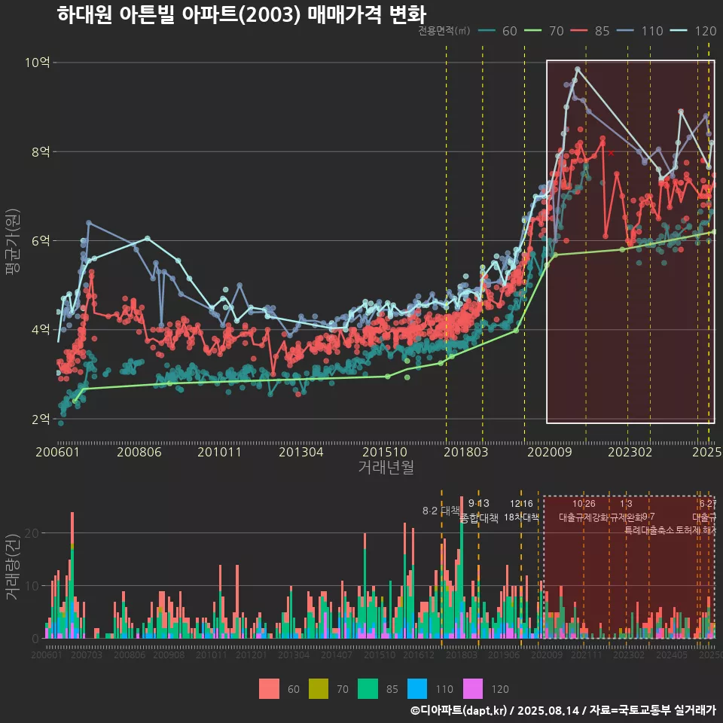
Task: Click volume chart x-axis label 201612
Action: click(x=419, y=654)
